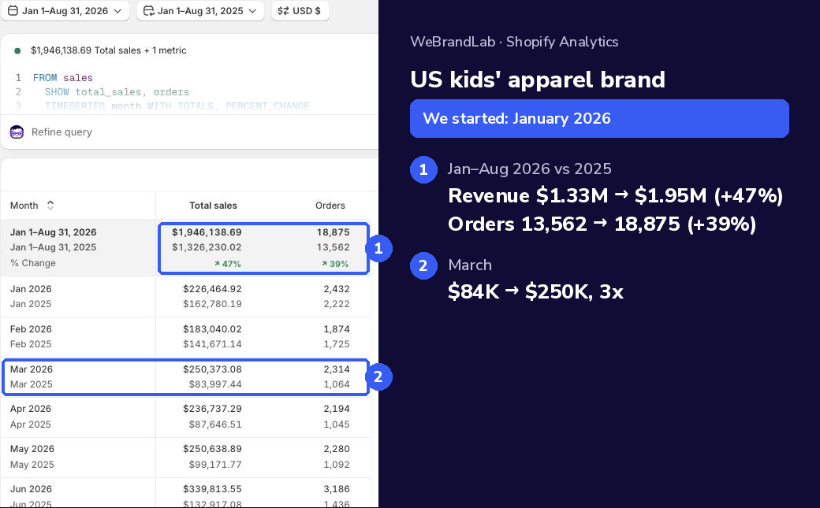Click the Refine query assistant icon
Image resolution: width=820 pixels, height=508 pixels.
pos(17,132)
